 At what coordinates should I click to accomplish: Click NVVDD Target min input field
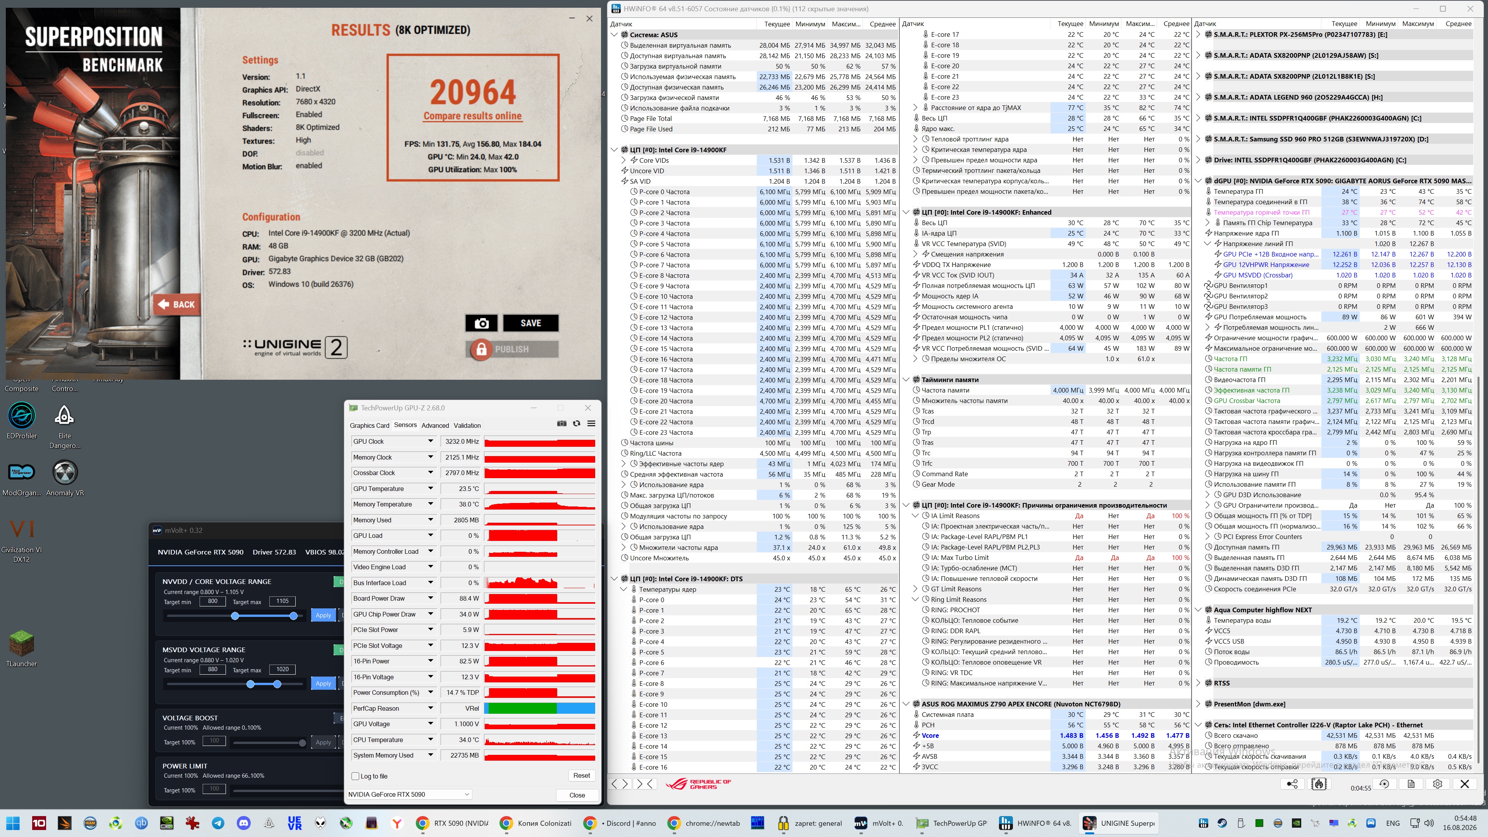pos(213,601)
